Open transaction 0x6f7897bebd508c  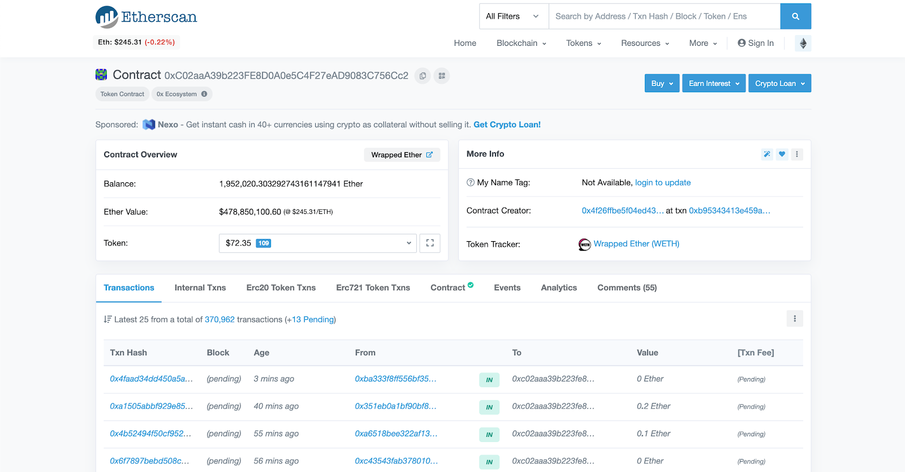150,461
